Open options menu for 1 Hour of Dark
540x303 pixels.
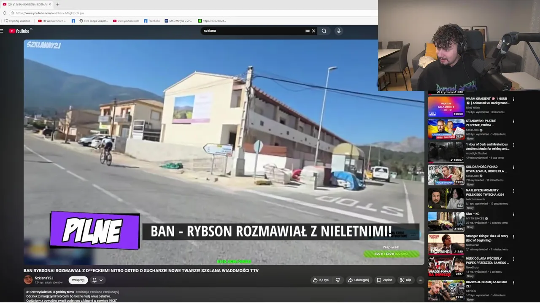point(513,145)
